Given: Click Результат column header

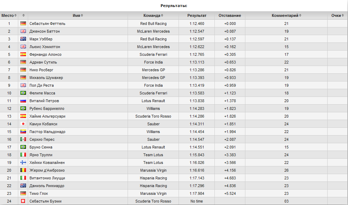Looking at the screenshot, I should click(x=196, y=15).
